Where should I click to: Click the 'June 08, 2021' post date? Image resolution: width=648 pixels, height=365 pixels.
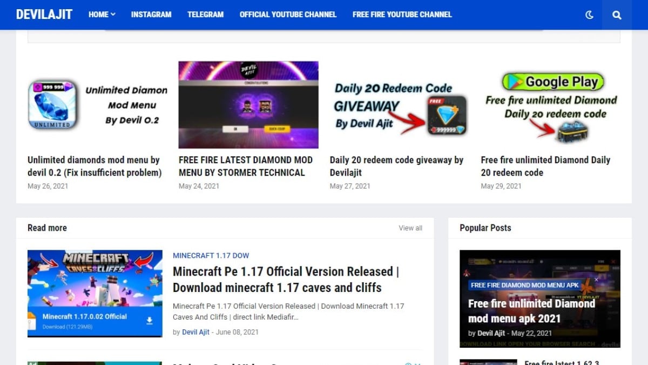coord(237,332)
